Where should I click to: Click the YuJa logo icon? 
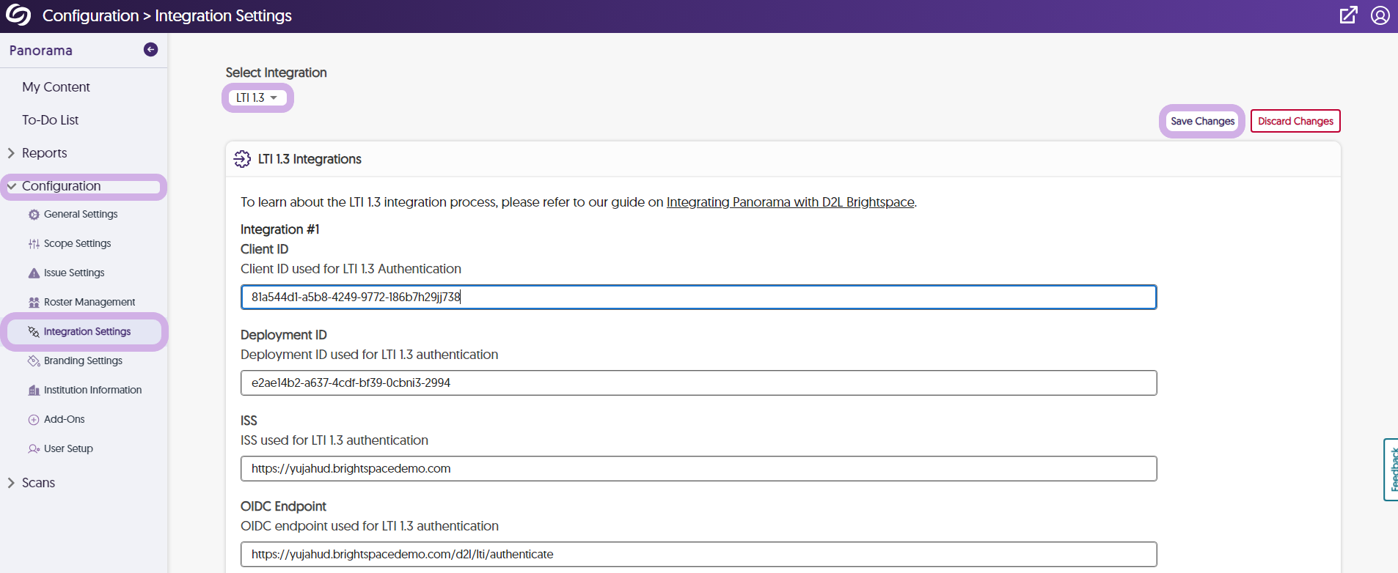click(18, 15)
